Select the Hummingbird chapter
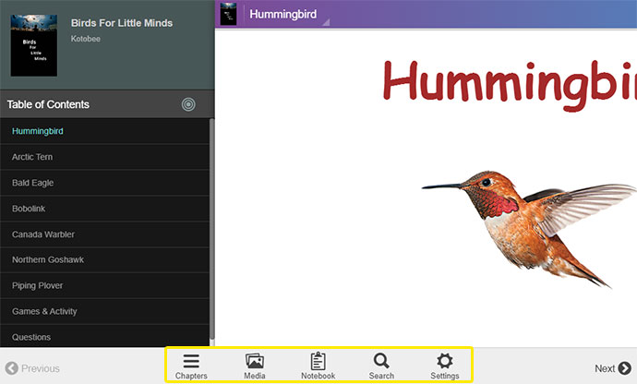The image size is (637, 384). [38, 131]
